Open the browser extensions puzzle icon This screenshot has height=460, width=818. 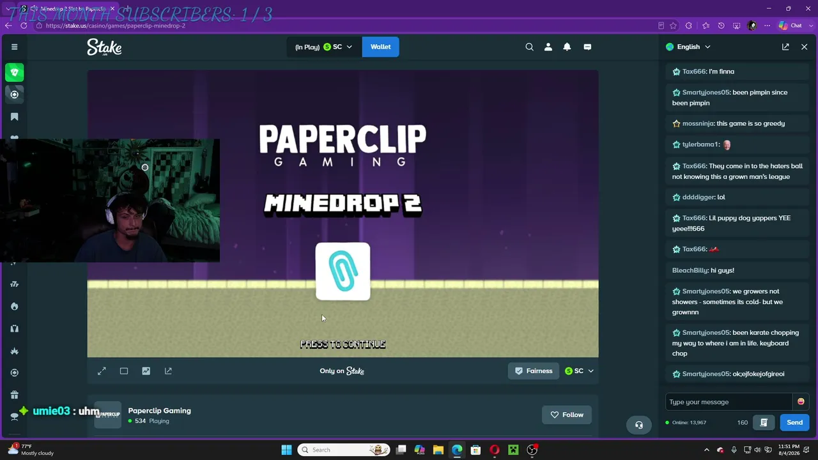click(688, 26)
